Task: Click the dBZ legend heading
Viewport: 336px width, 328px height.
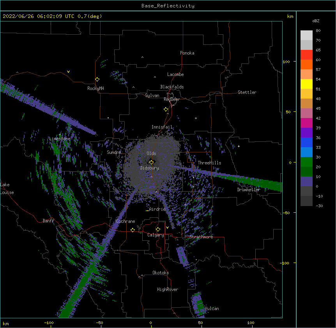Action: (316, 21)
